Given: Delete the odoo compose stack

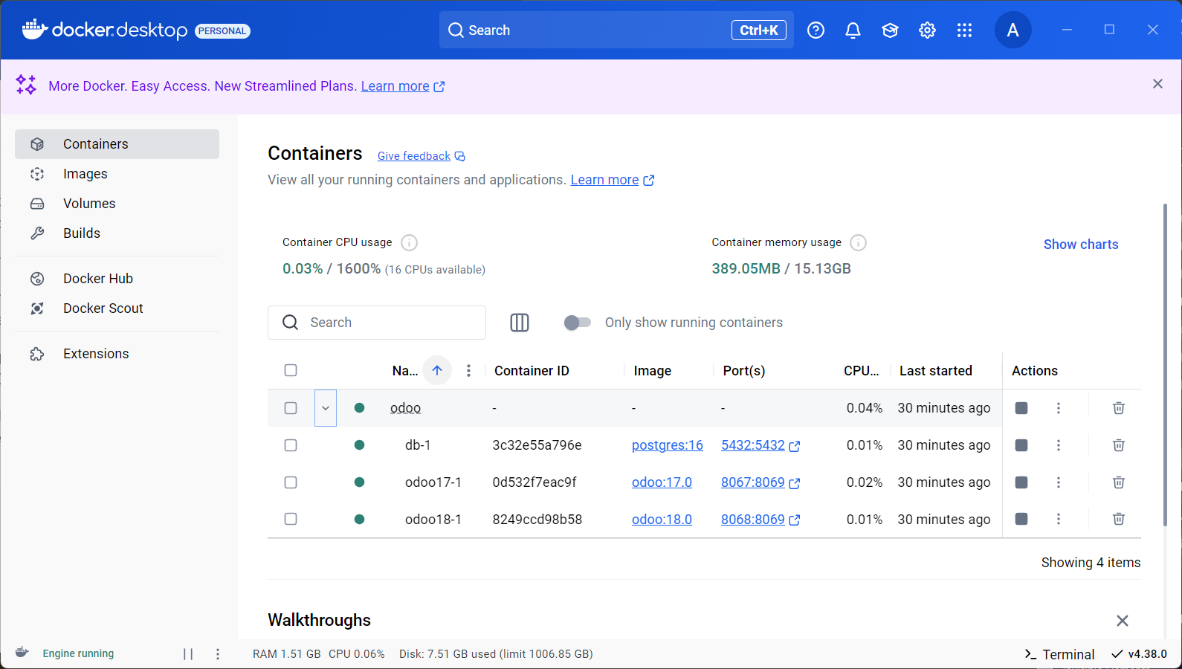Looking at the screenshot, I should pos(1118,408).
